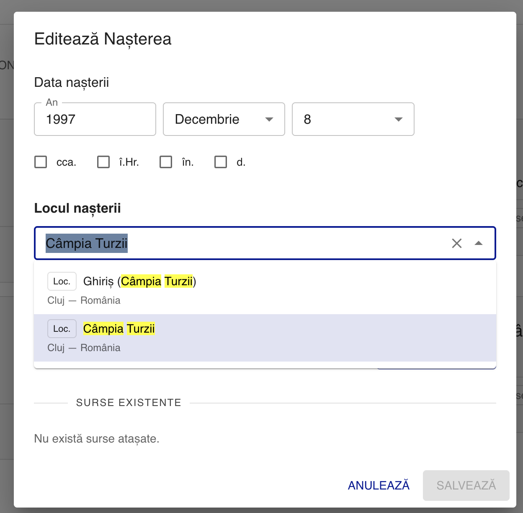Open the Decembrie month dropdown arrow
The width and height of the screenshot is (523, 513).
(269, 120)
